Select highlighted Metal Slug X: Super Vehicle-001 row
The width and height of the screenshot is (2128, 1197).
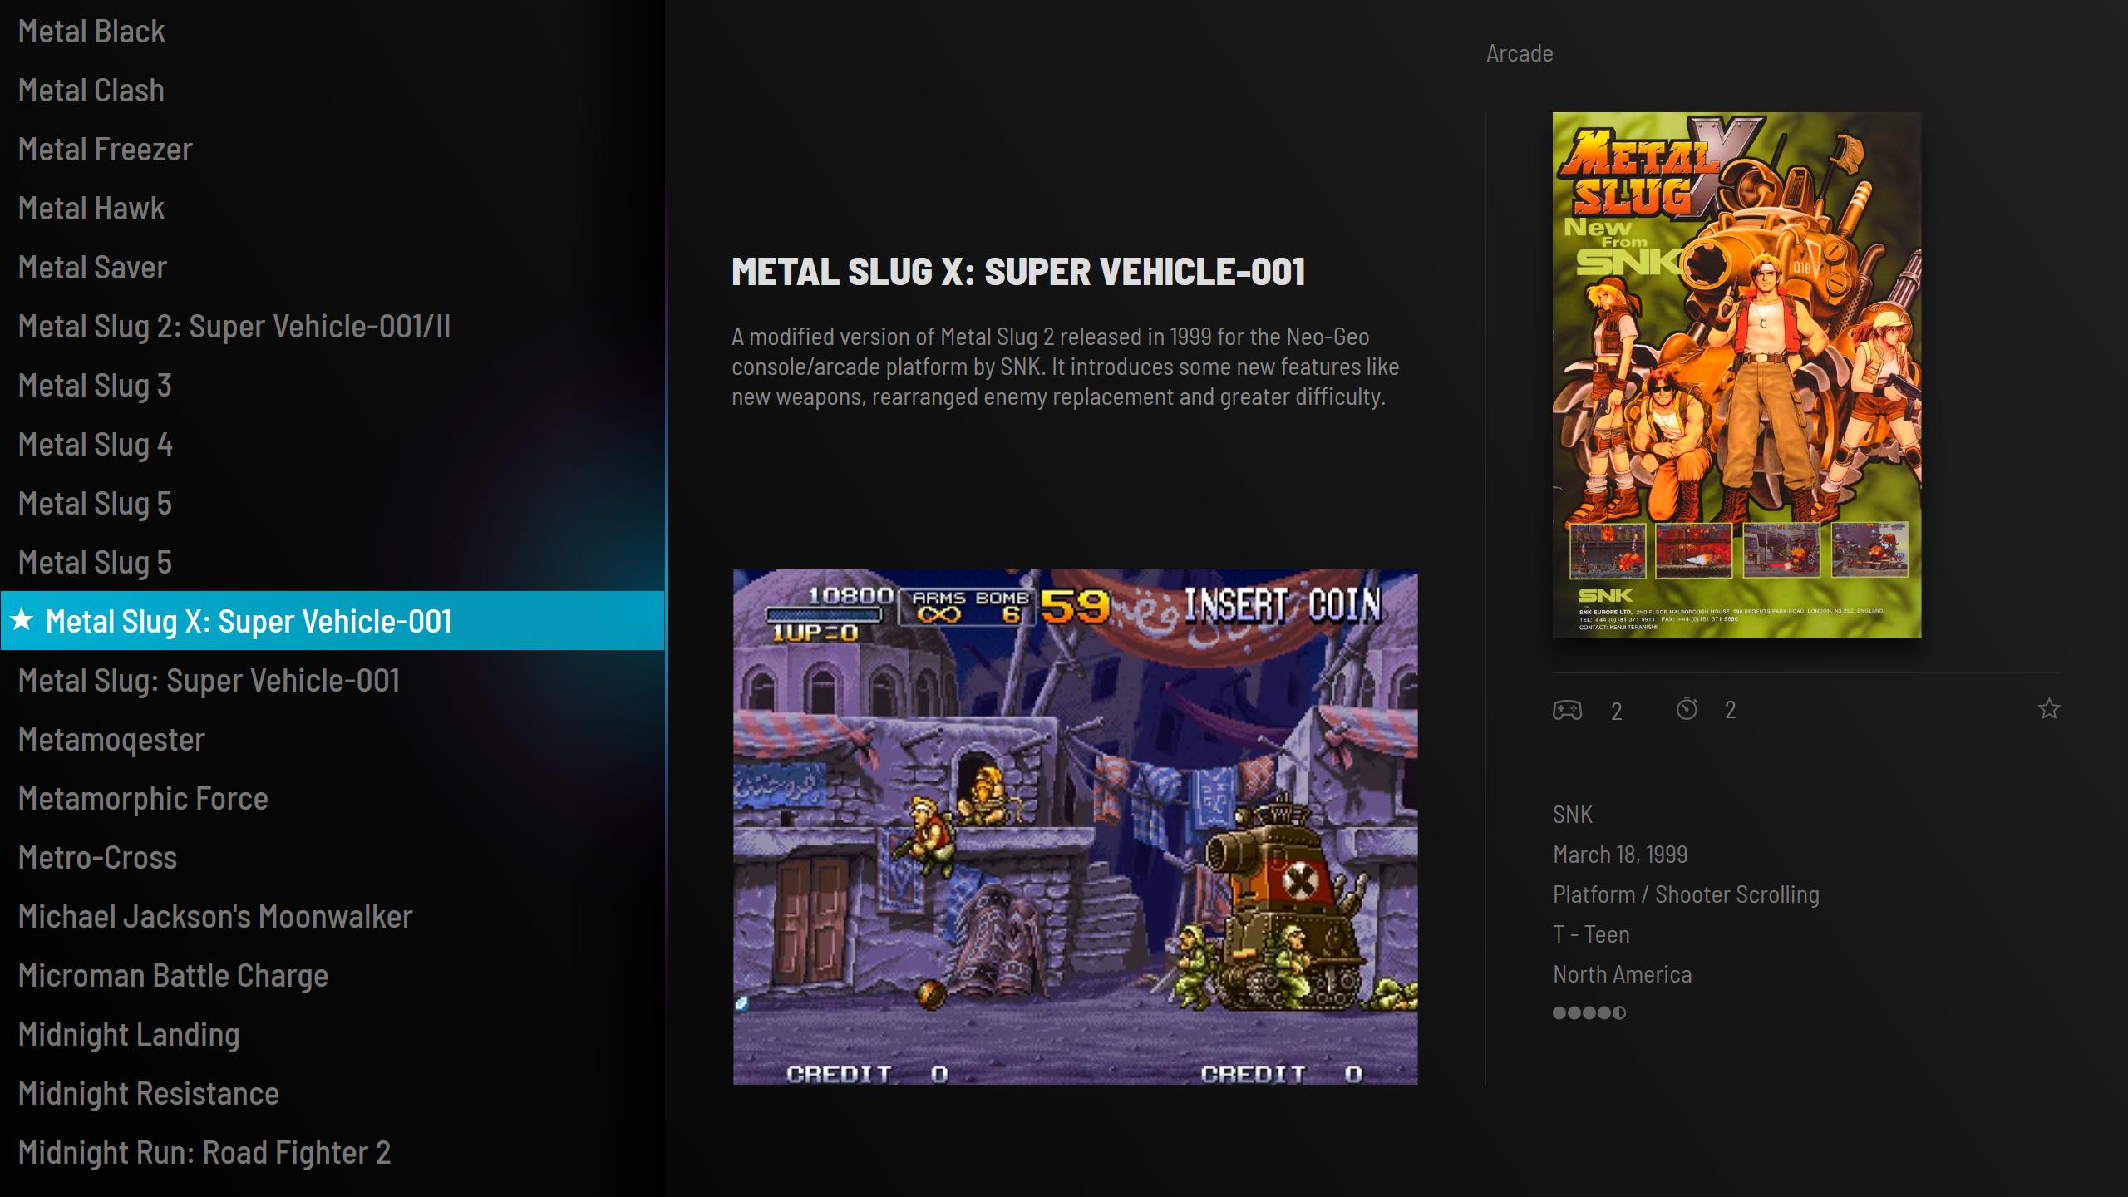332,621
